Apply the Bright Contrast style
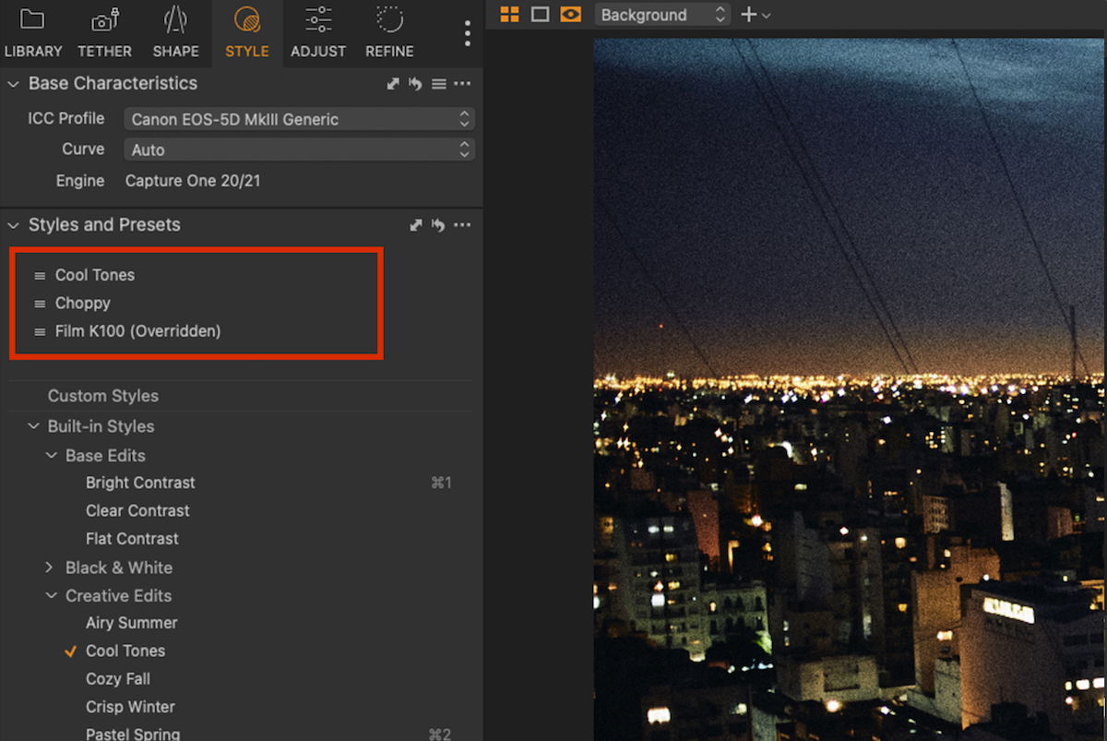1107x741 pixels. [x=140, y=483]
